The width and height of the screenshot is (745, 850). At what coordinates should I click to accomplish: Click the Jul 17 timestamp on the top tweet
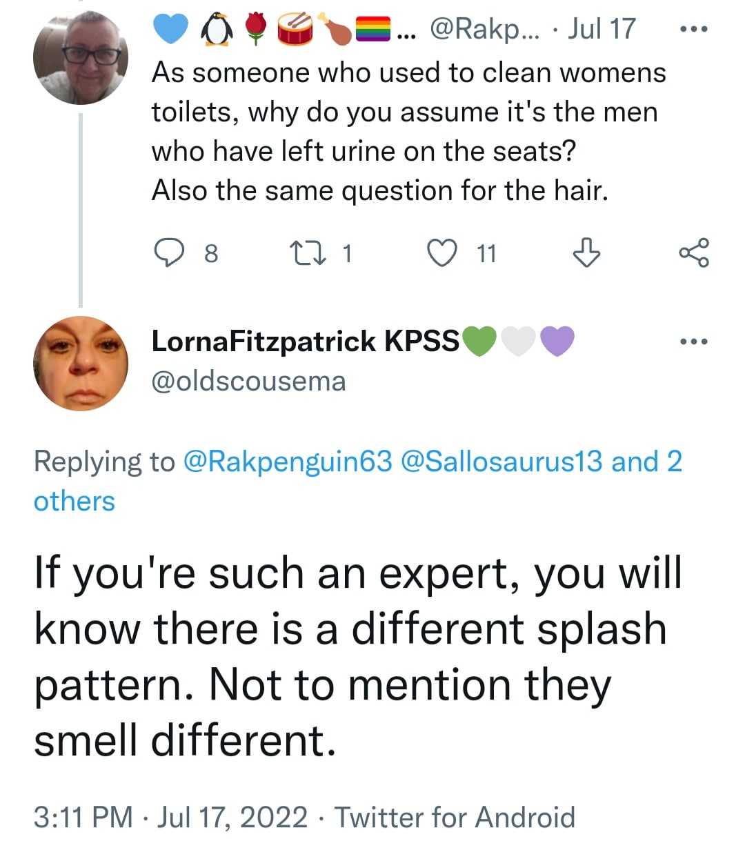pyautogui.click(x=601, y=29)
